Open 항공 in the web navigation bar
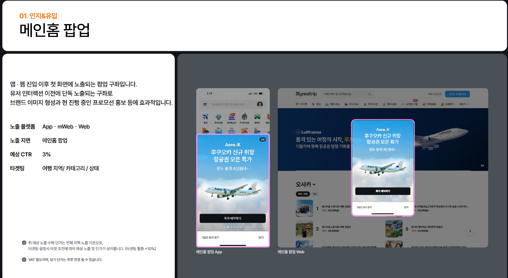Image resolution: width=508 pixels, height=278 pixels. click(x=316, y=104)
